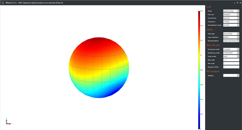The width and height of the screenshot is (242, 130).
Task: Open Geometry mode dropdown set to Constant
Action: 231,49
